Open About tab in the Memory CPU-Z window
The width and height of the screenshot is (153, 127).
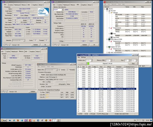pos(38,52)
